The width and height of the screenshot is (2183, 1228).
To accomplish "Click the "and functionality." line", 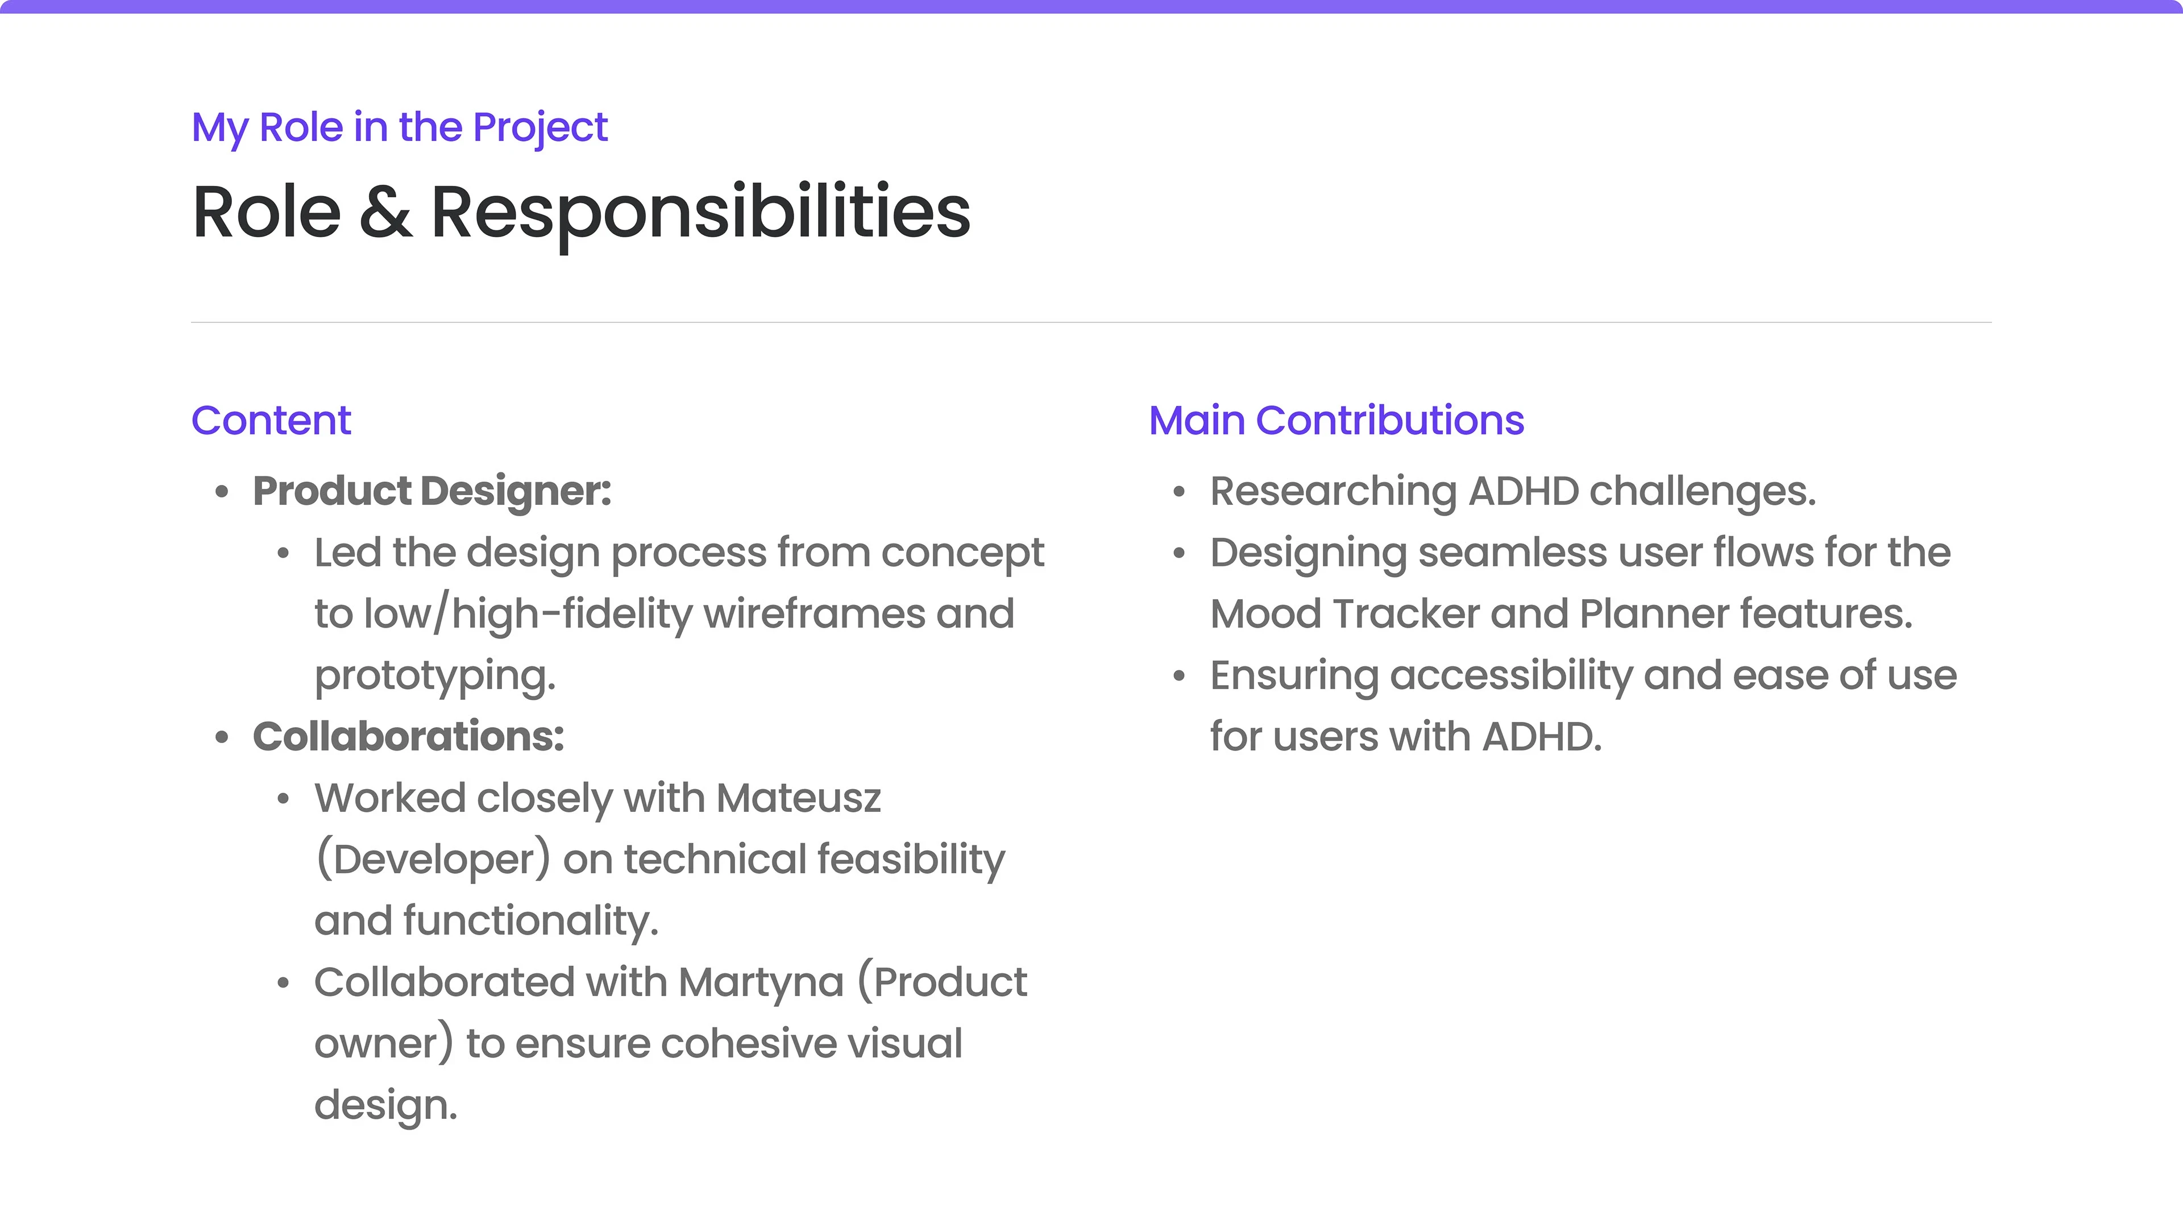I will point(487,921).
